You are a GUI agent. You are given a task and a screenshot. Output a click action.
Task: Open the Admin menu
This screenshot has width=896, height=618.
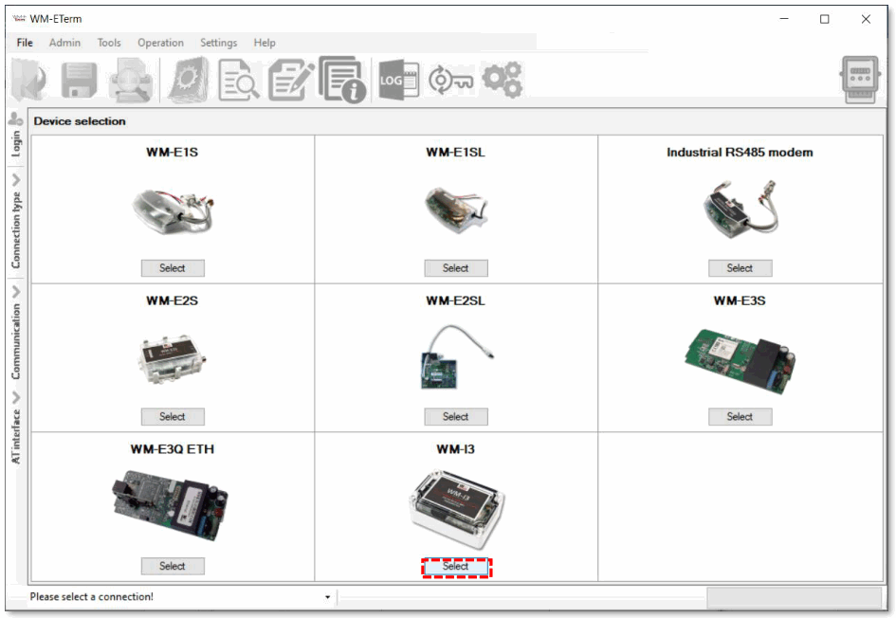click(64, 43)
